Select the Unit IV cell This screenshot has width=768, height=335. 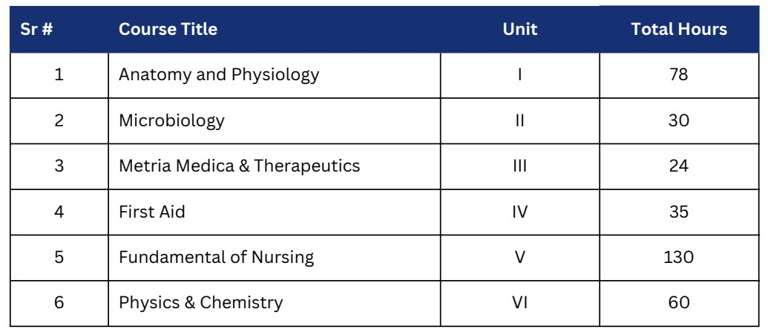[519, 212]
